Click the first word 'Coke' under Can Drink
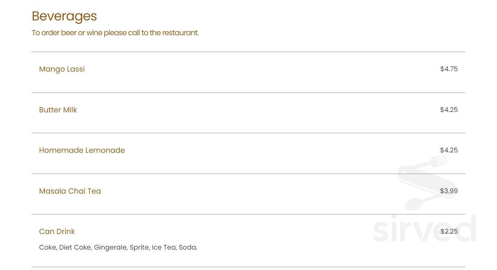This screenshot has width=497, height=270. point(47,247)
